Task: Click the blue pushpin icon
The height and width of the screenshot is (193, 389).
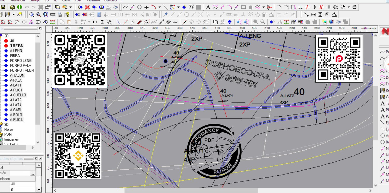Action: click(165, 15)
